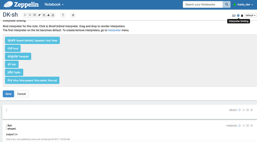Focus the Search your Notebooks field
The width and height of the screenshot is (257, 142).
point(202,4)
